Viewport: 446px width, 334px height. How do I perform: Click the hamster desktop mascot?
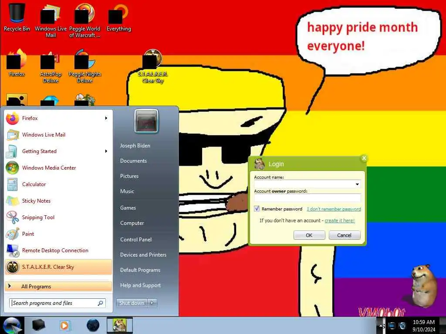[424, 286]
